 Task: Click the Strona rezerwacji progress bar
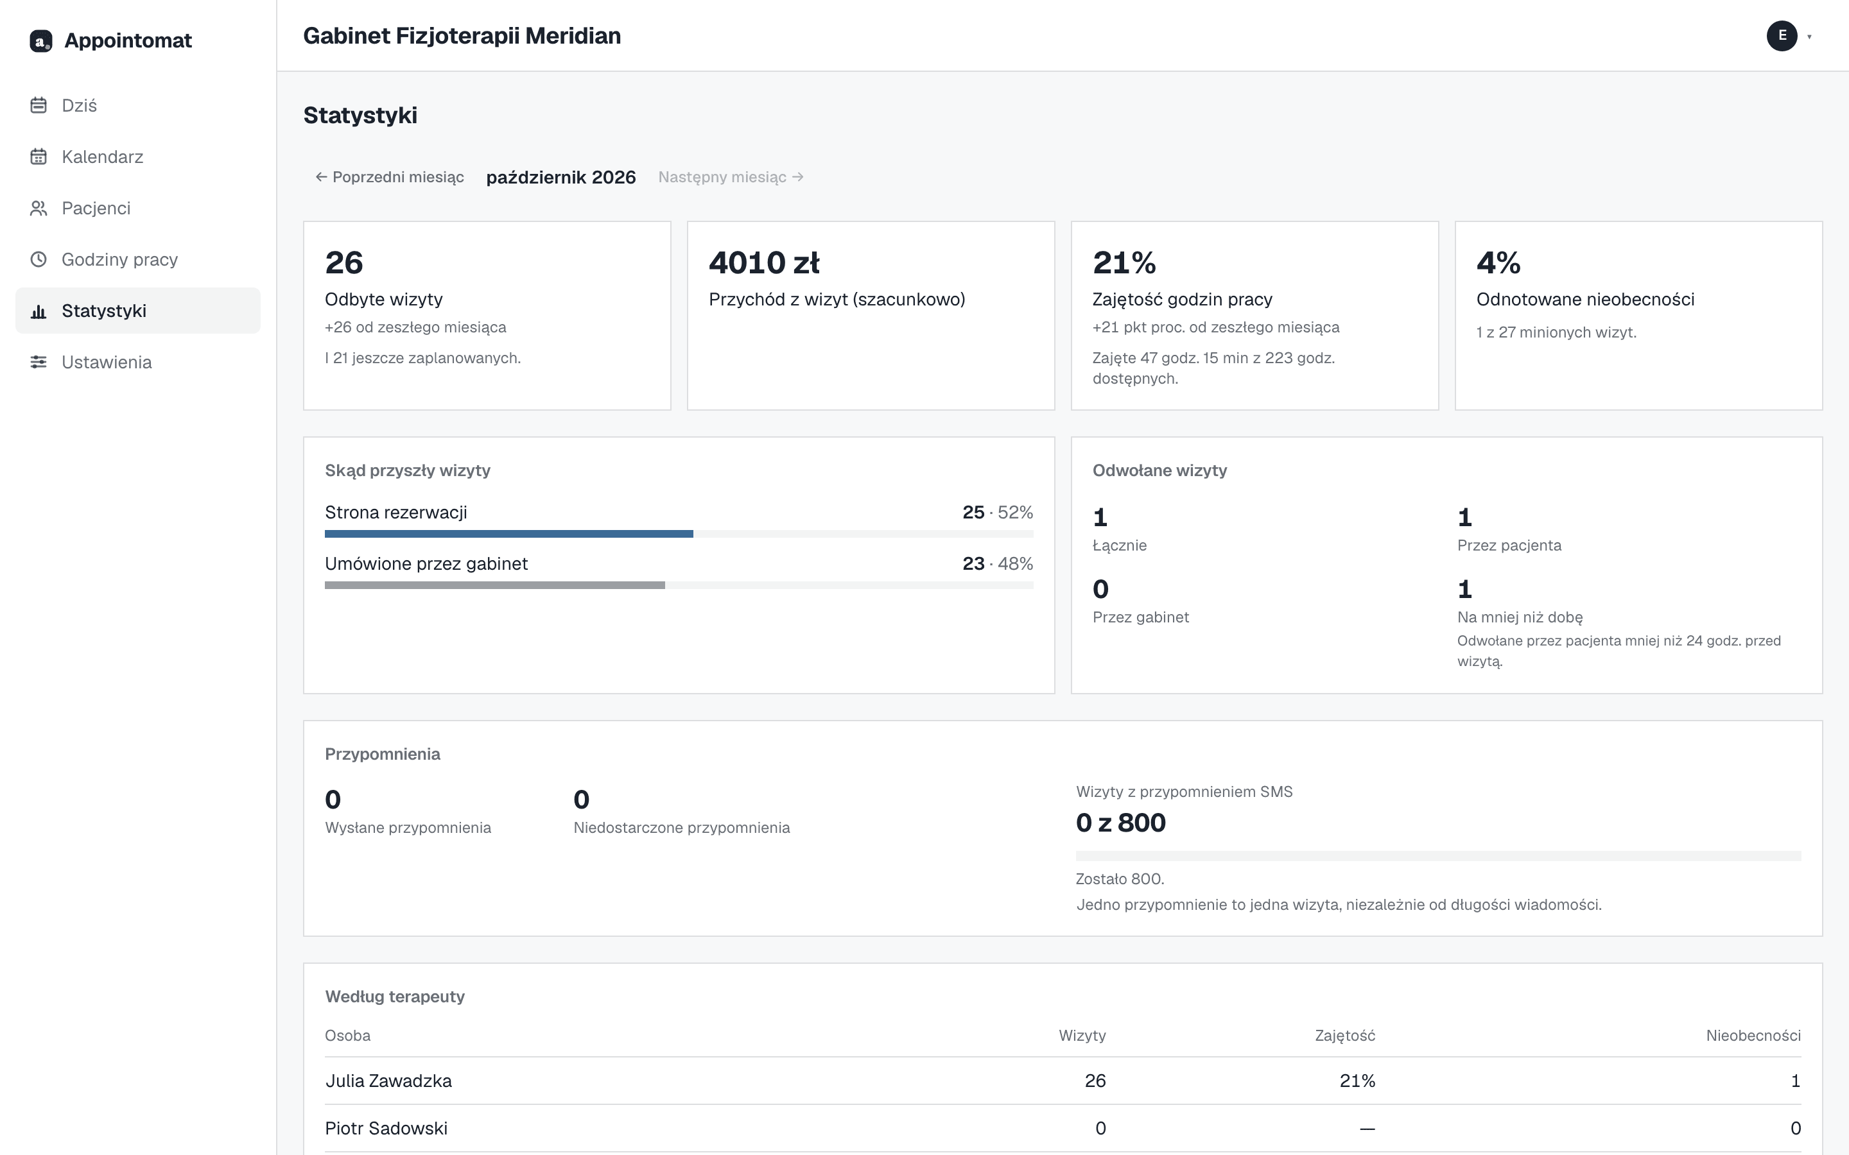tap(679, 534)
